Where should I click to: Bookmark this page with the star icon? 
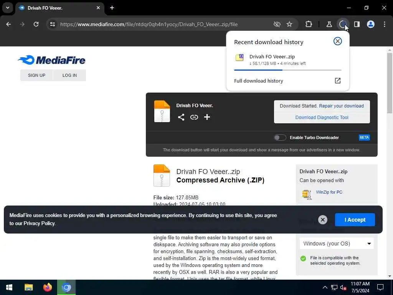[x=289, y=24]
